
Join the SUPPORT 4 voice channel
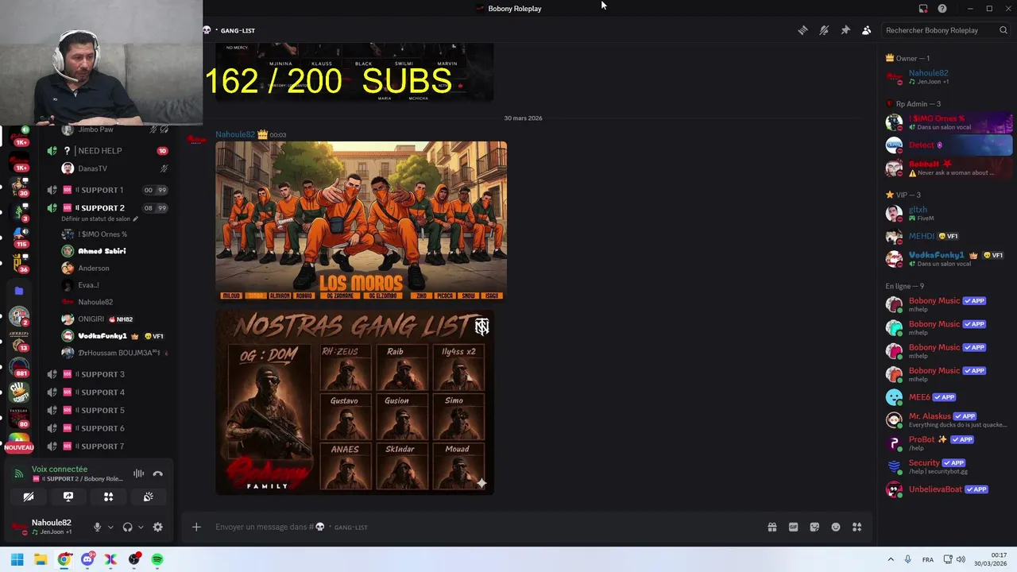tap(108, 392)
